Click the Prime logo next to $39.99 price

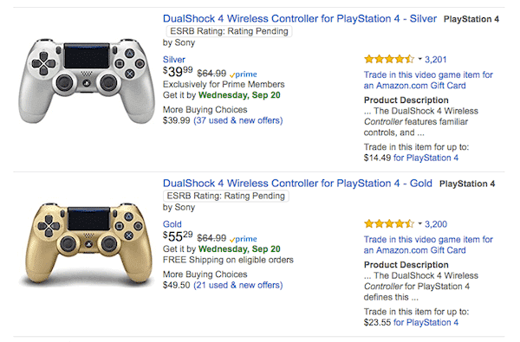(x=244, y=74)
